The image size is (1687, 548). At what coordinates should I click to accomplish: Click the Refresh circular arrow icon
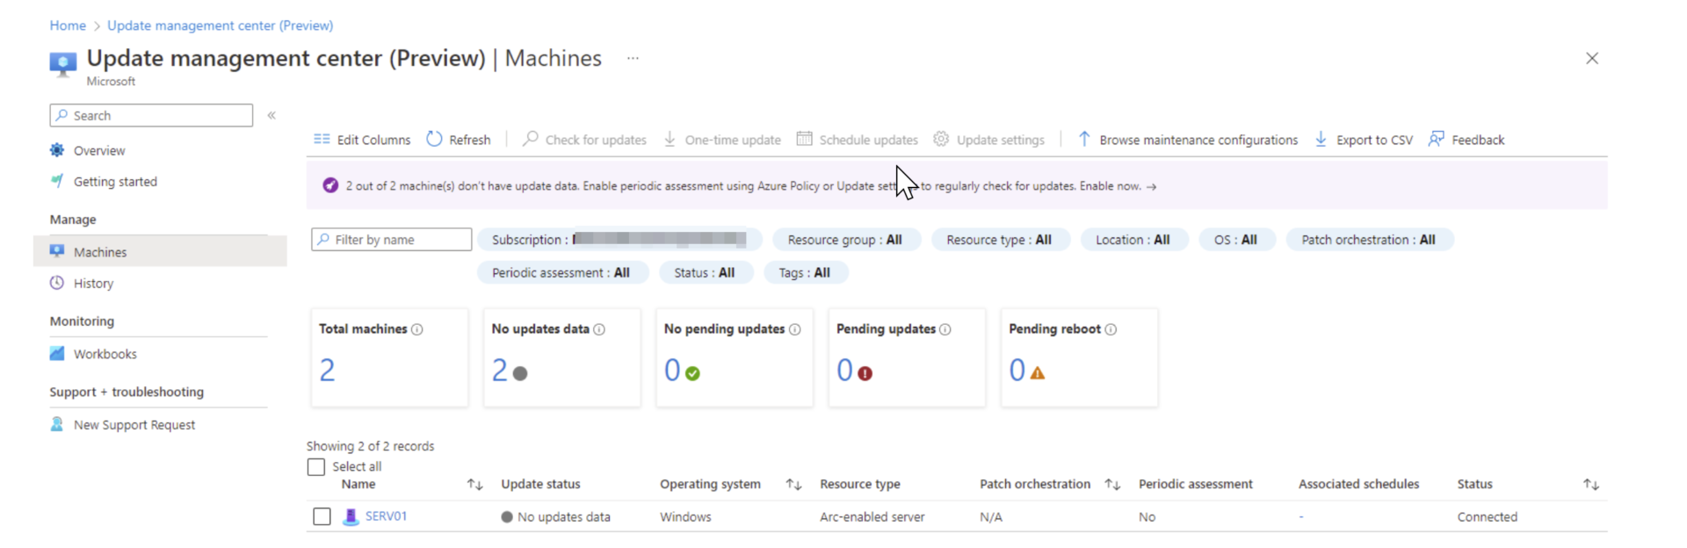(x=434, y=139)
